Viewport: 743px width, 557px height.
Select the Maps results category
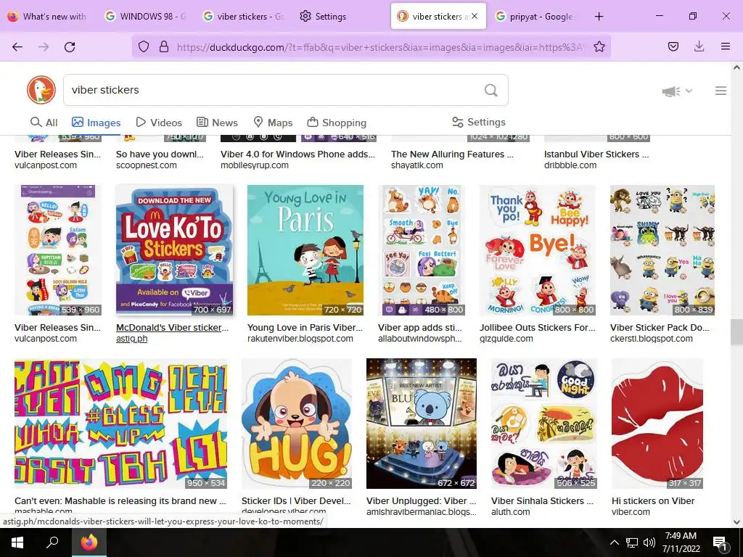pos(273,123)
